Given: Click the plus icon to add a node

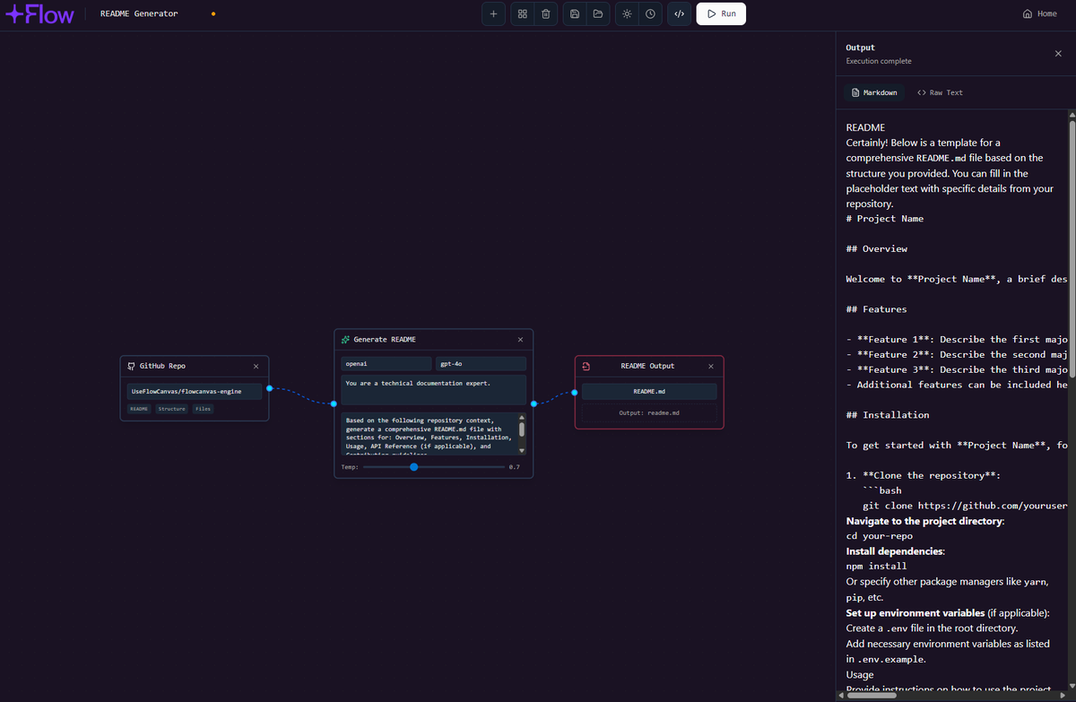Looking at the screenshot, I should point(493,13).
